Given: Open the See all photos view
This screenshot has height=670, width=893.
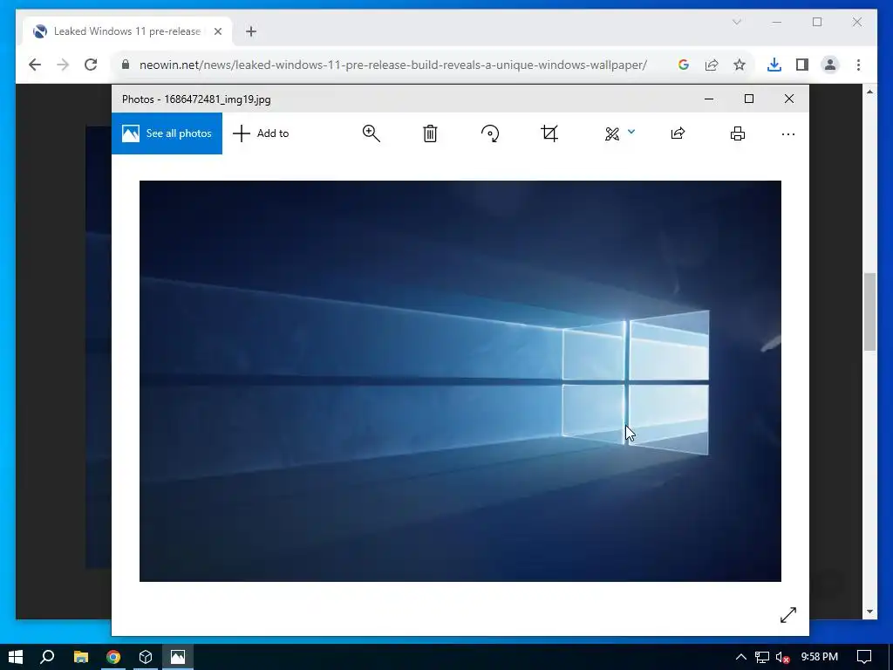Looking at the screenshot, I should pos(167,133).
